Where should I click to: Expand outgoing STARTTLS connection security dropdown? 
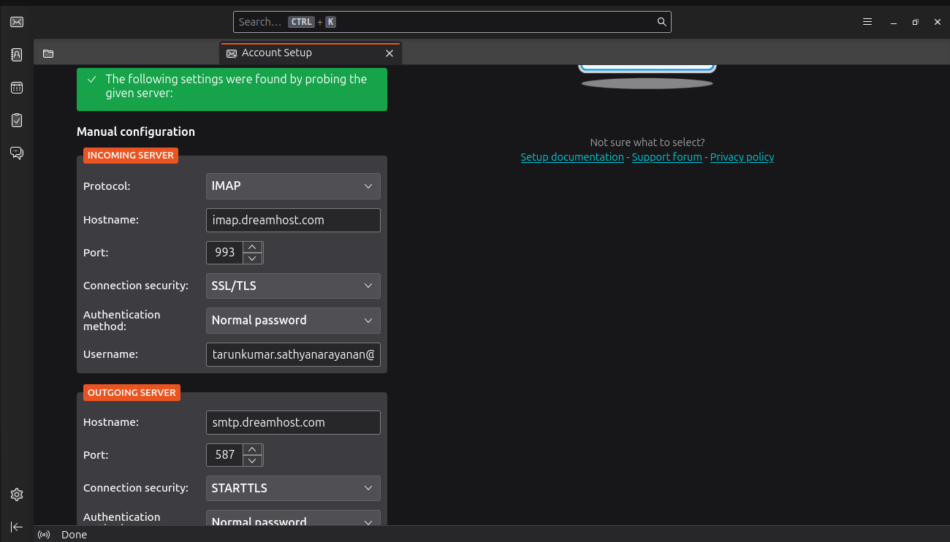pos(293,489)
